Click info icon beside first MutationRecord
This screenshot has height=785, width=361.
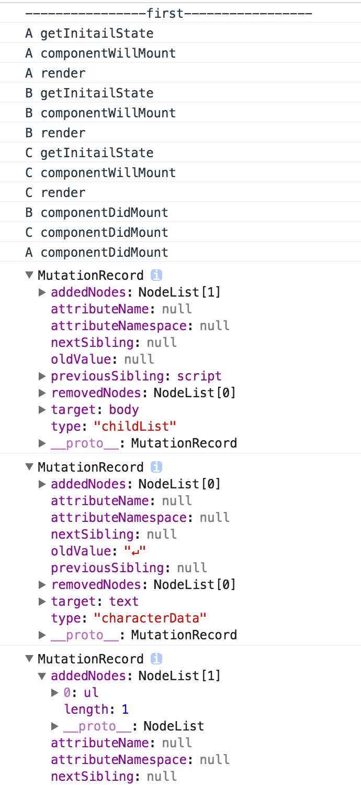click(x=156, y=275)
